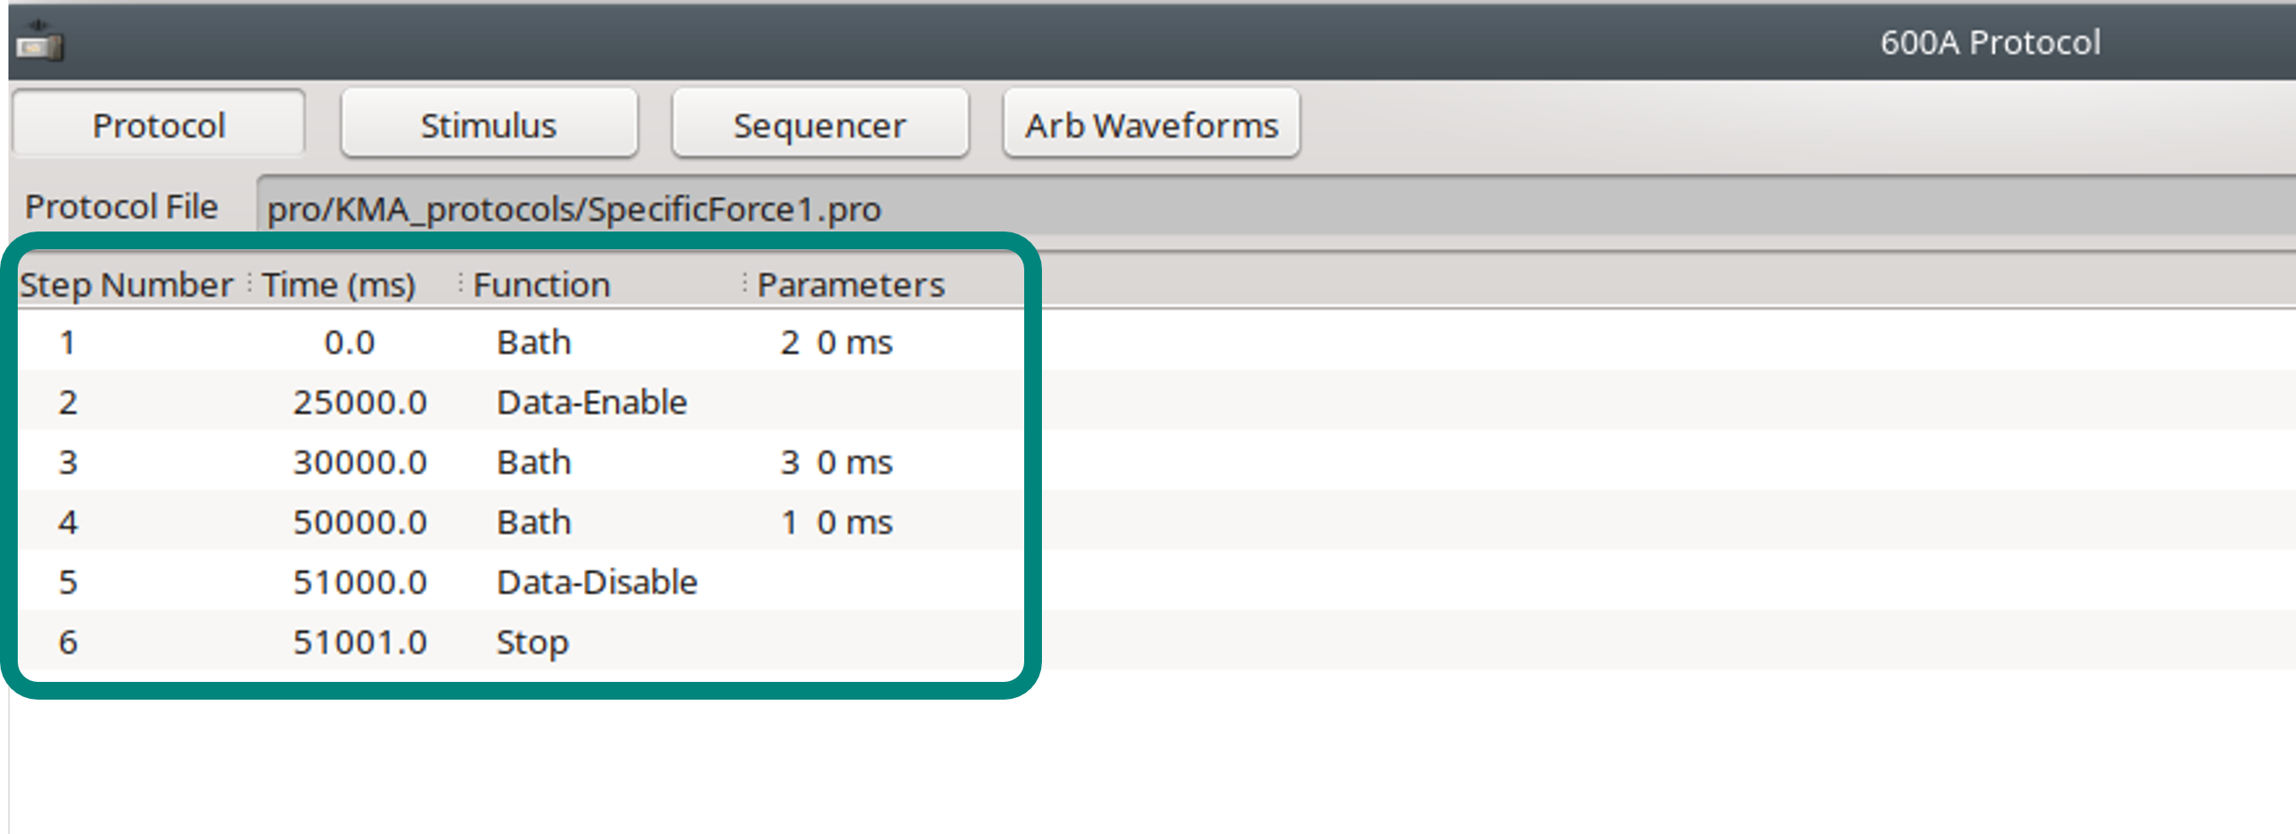Open the Stimulus panel button
The width and height of the screenshot is (2296, 834).
point(488,126)
